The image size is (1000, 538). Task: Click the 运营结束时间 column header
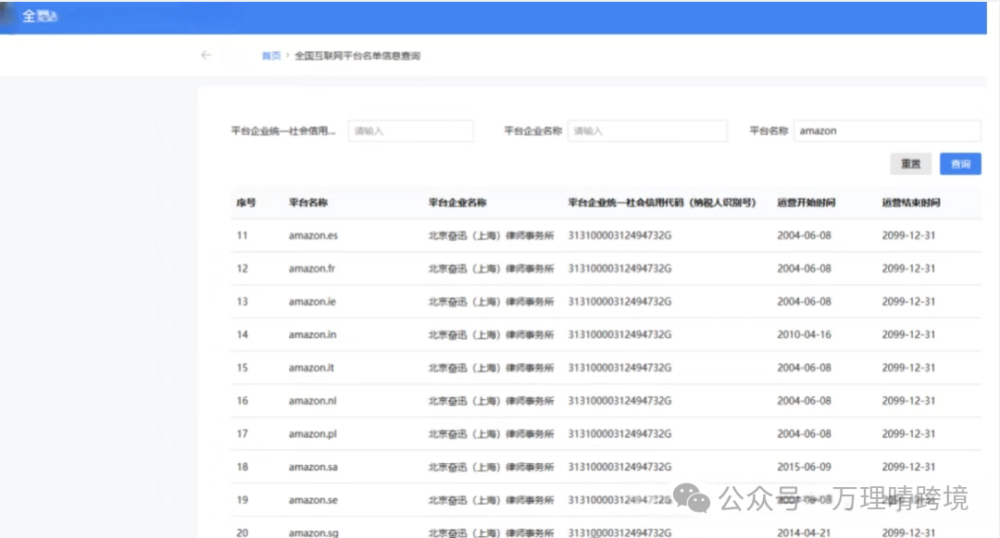pos(911,203)
